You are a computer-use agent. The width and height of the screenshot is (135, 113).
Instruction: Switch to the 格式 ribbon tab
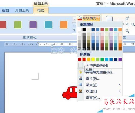[41, 10]
